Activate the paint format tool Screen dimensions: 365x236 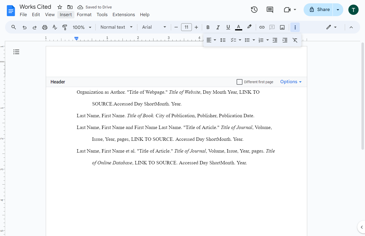pyautogui.click(x=65, y=27)
